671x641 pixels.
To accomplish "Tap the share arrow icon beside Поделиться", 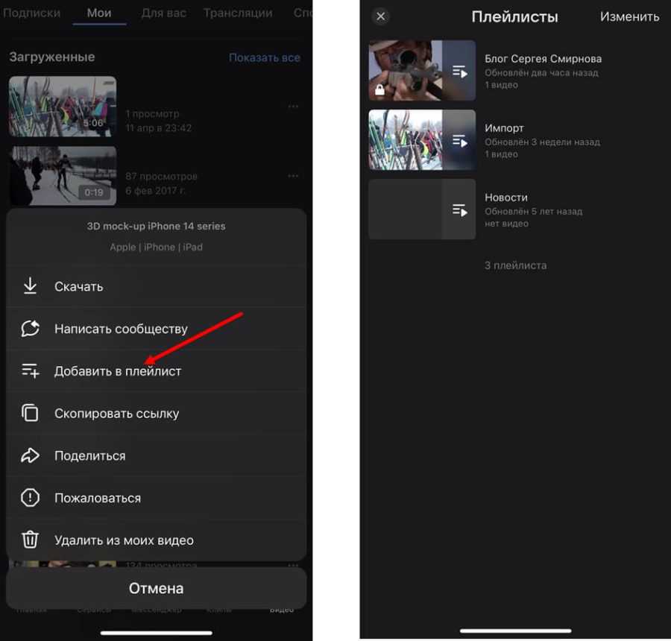I will (x=30, y=455).
